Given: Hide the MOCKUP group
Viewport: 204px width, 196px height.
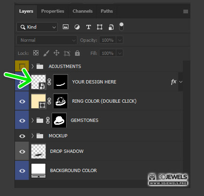Looking at the screenshot, I should pyautogui.click(x=22, y=136).
